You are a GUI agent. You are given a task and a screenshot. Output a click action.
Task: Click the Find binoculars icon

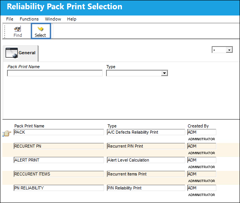(17, 29)
